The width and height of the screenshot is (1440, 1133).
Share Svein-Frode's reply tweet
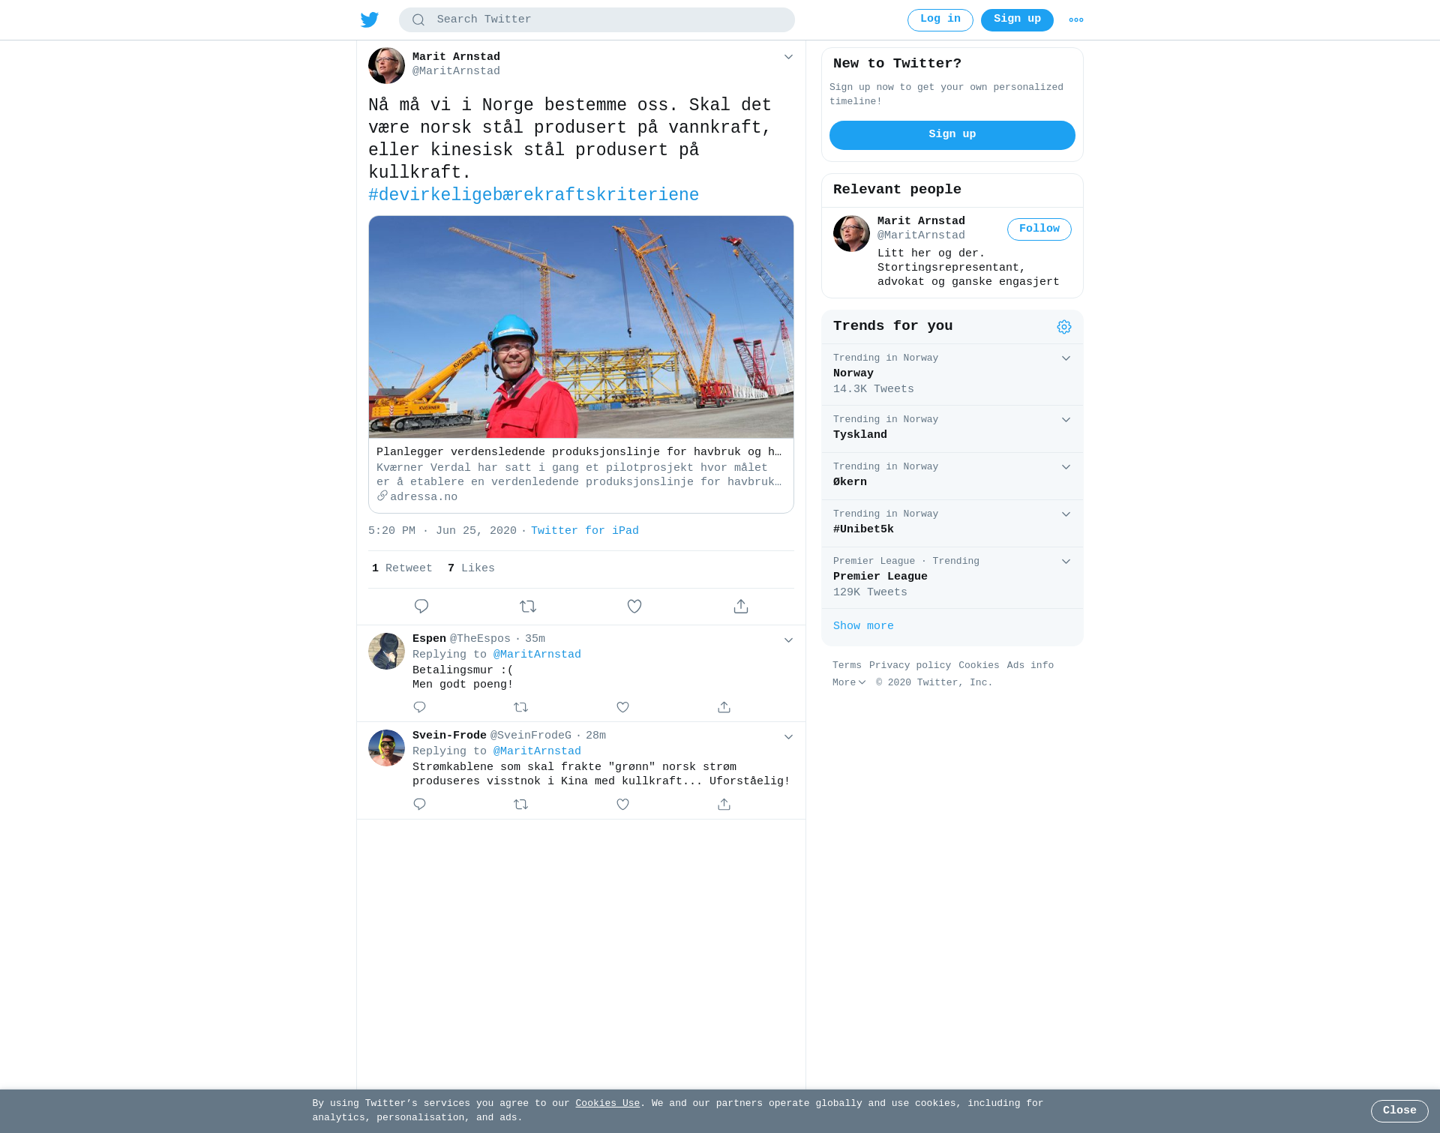[724, 804]
